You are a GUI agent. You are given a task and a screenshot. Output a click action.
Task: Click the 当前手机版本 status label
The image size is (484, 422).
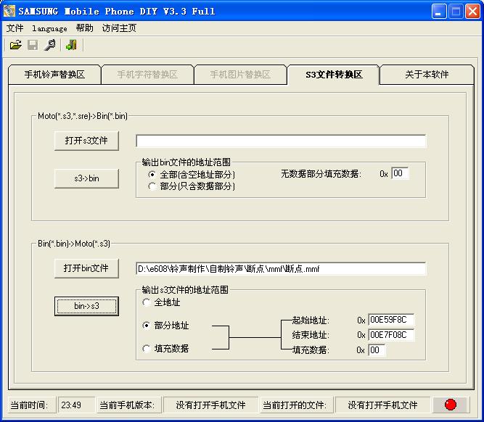pos(128,405)
